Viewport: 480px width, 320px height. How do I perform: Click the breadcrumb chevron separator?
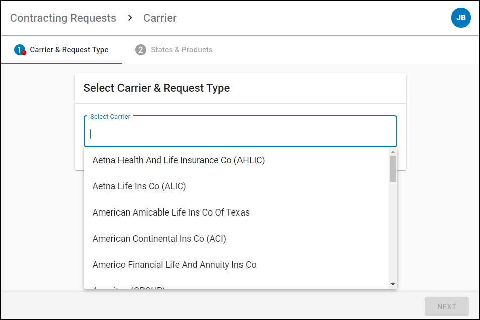pyautogui.click(x=130, y=18)
